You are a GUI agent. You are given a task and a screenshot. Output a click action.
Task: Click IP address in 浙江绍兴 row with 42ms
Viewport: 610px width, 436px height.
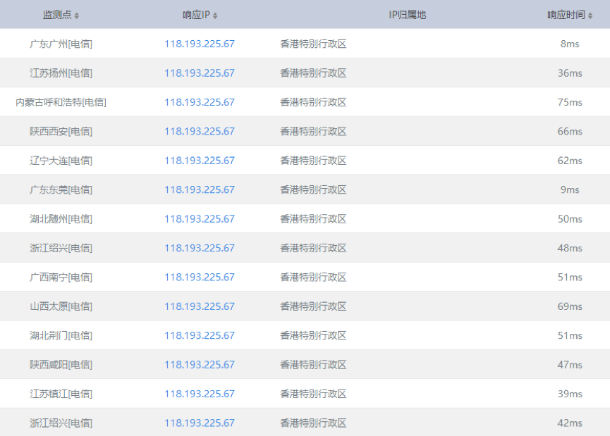tap(200, 423)
